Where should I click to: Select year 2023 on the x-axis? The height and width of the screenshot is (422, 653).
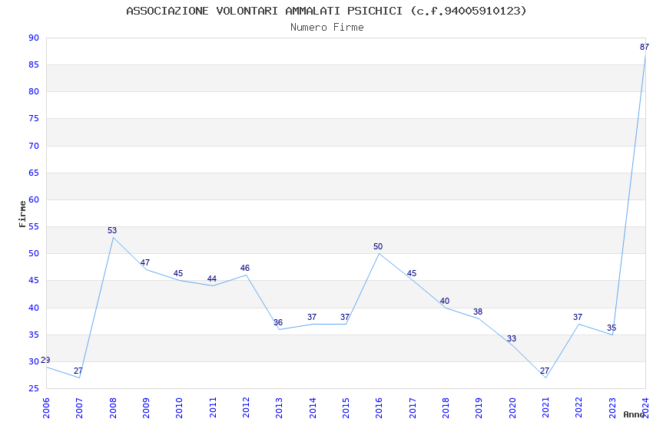coord(612,408)
